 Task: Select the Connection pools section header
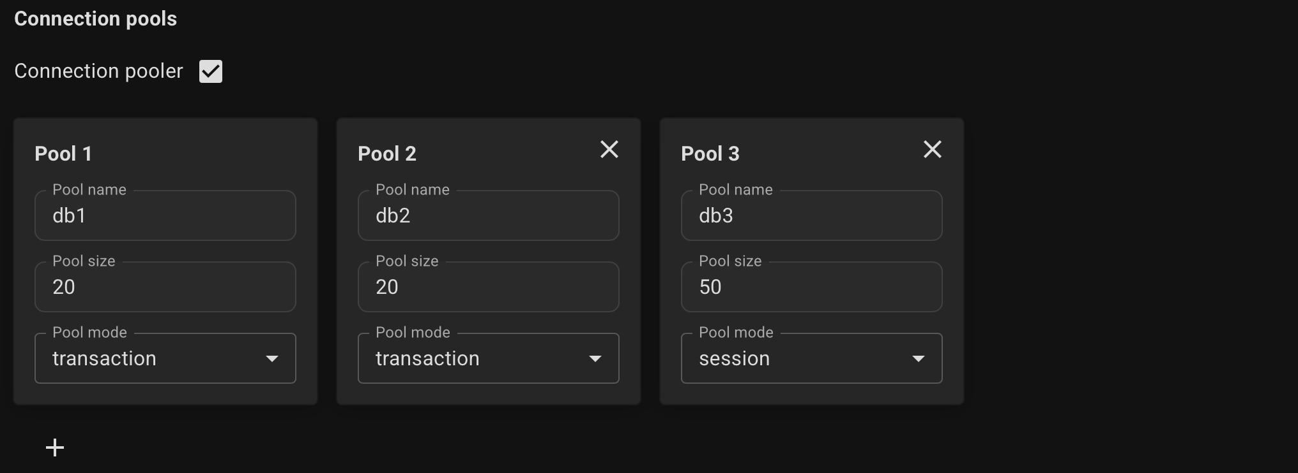[x=95, y=18]
